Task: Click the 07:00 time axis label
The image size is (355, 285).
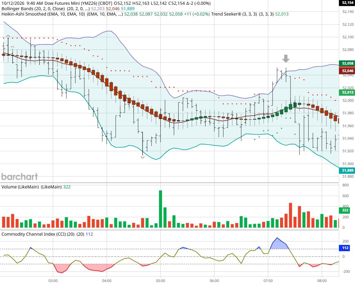Action: point(268,281)
